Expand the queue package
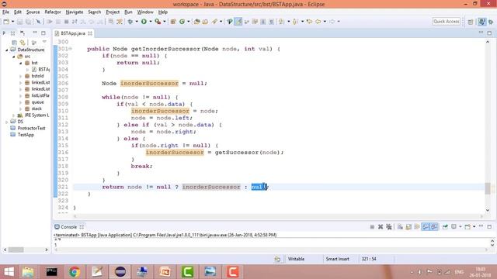497x279 pixels. tap(21, 102)
